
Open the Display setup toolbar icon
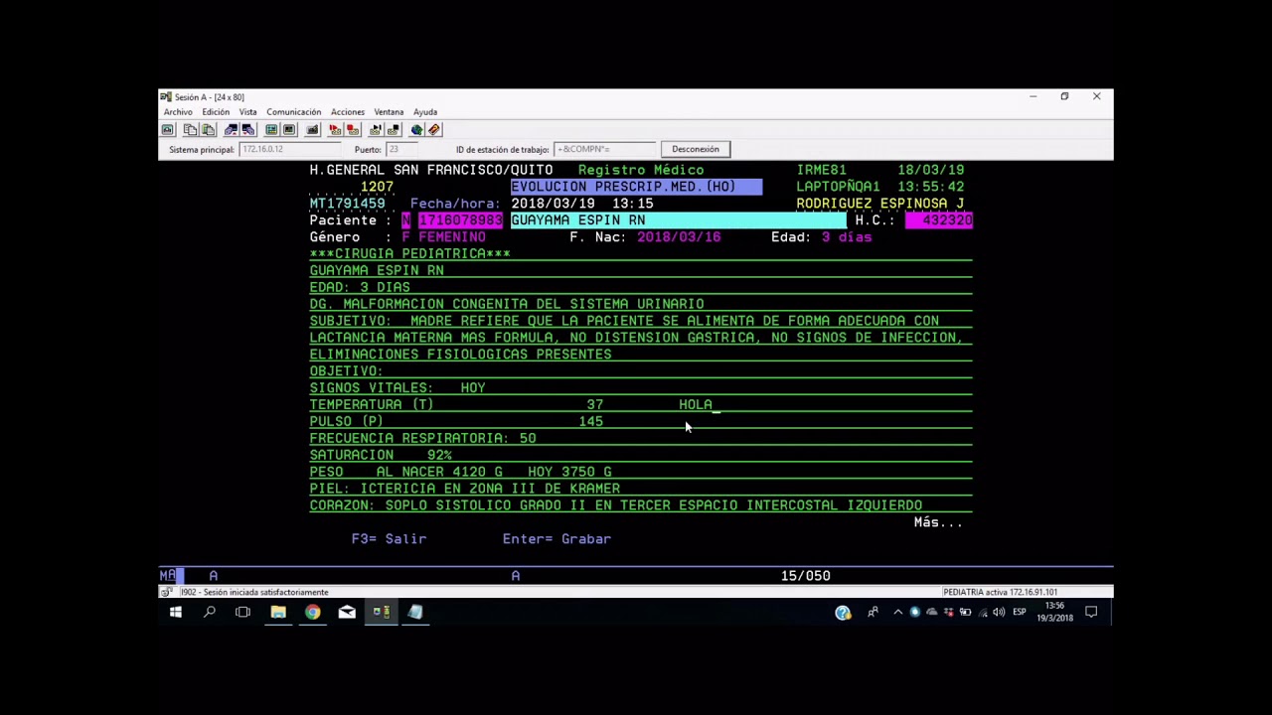tap(271, 130)
